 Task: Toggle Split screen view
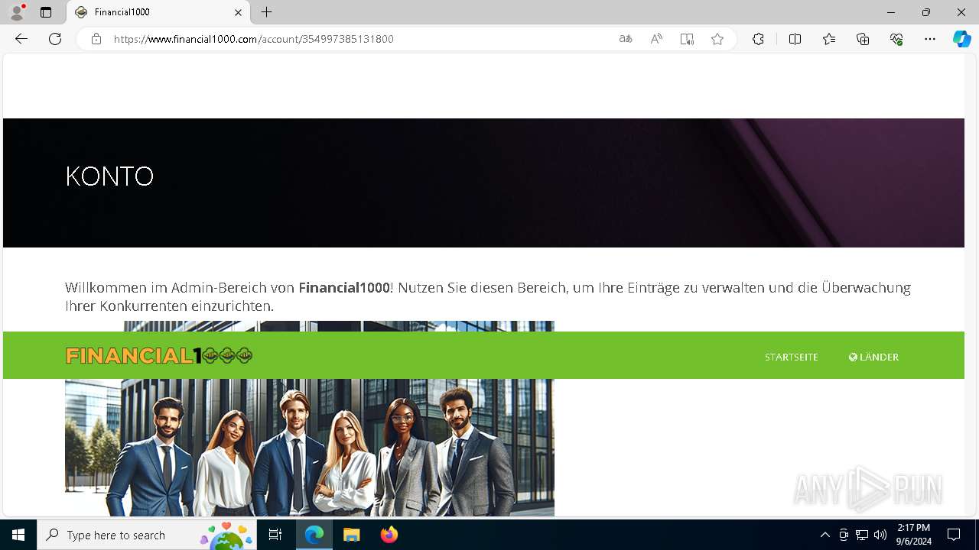point(795,39)
